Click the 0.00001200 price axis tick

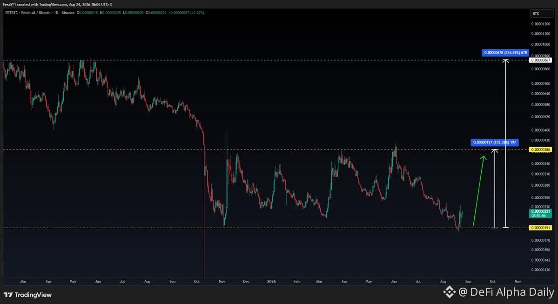(541, 24)
